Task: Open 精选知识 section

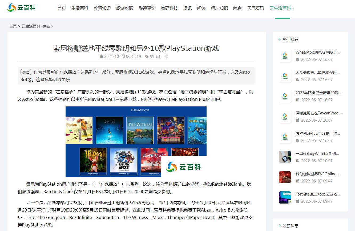Action: click(219, 8)
